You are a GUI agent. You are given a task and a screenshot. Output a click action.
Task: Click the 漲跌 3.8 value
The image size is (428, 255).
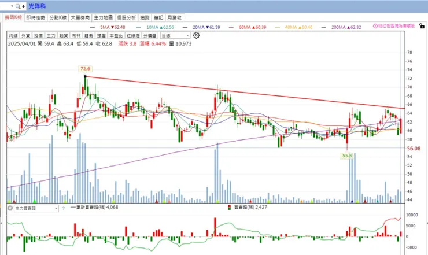point(127,44)
